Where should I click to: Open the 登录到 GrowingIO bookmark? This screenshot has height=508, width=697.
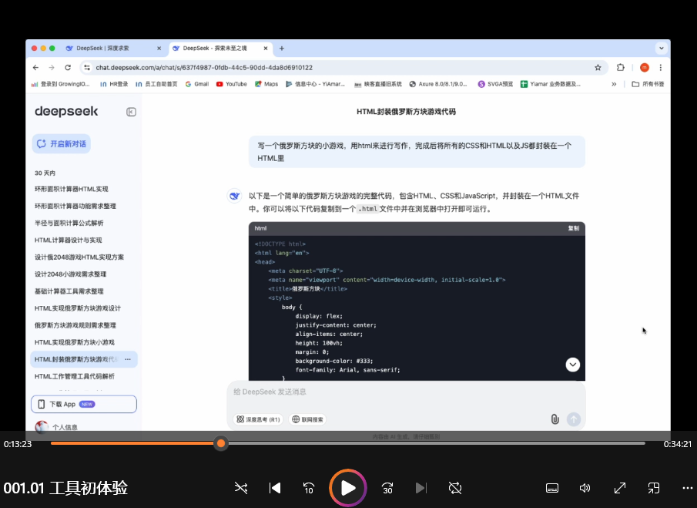point(60,84)
